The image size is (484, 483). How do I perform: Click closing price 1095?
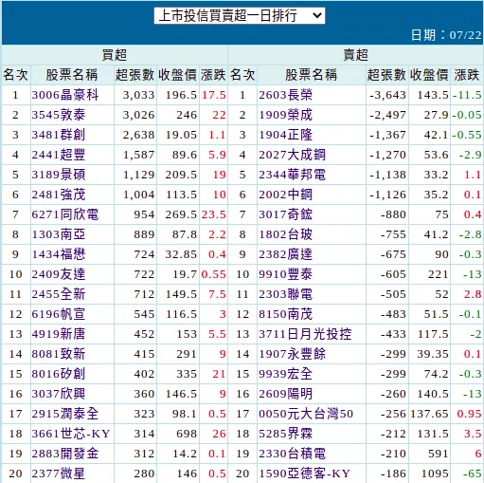click(435, 474)
